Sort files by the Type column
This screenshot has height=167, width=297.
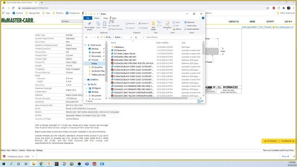(184, 43)
